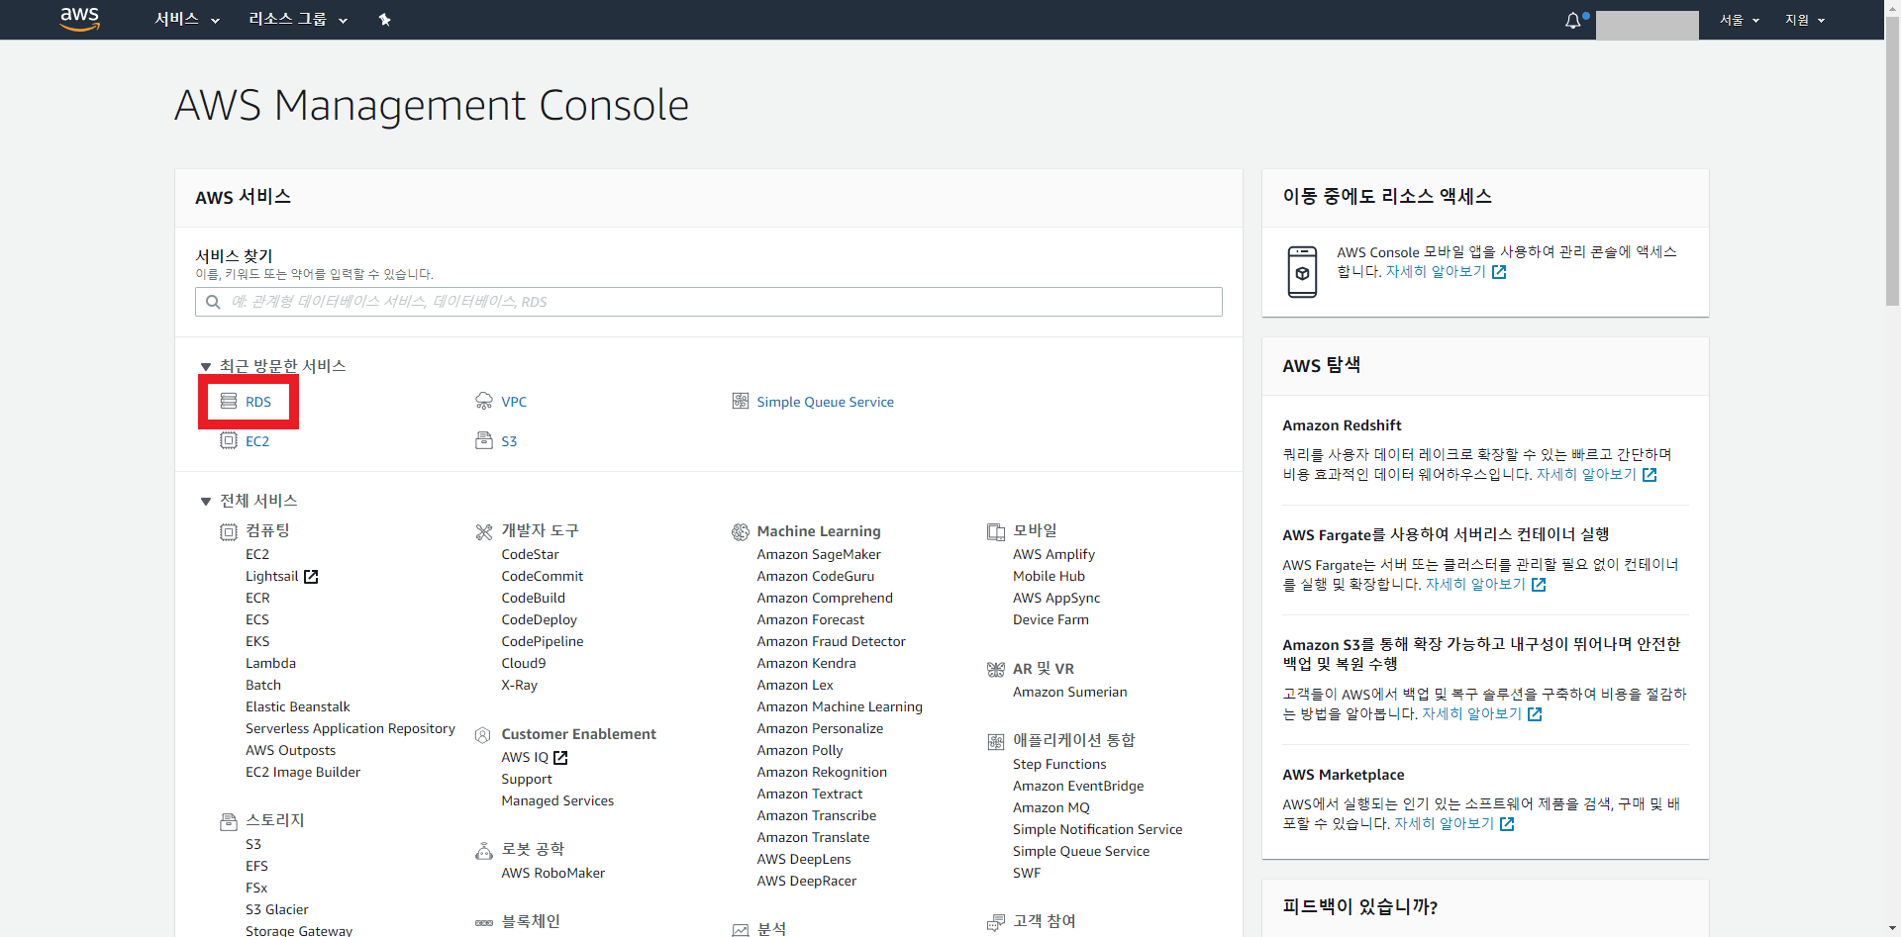Click the 로봇 공학 category icon
1901x937 pixels.
click(x=484, y=850)
